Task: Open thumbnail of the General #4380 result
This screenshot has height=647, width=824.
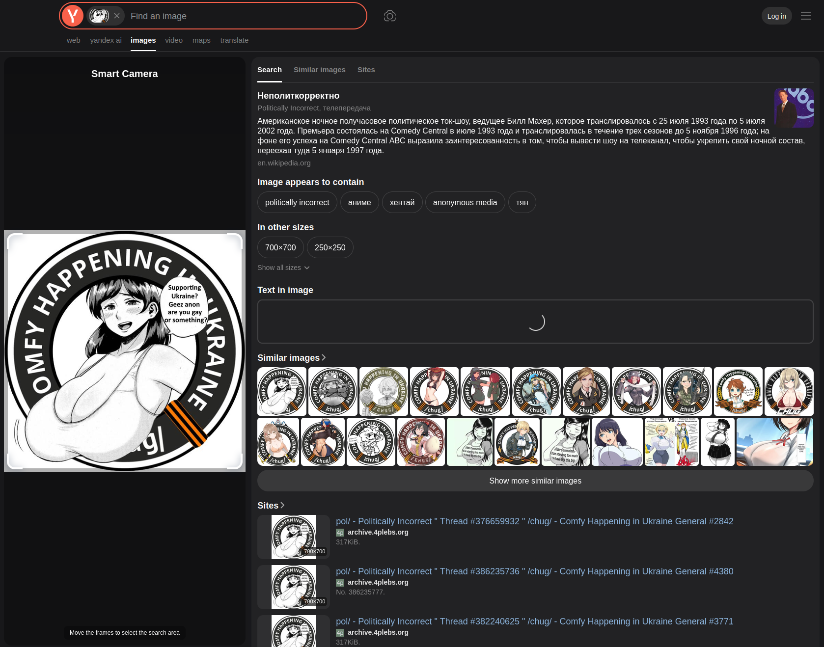Action: pos(294,587)
